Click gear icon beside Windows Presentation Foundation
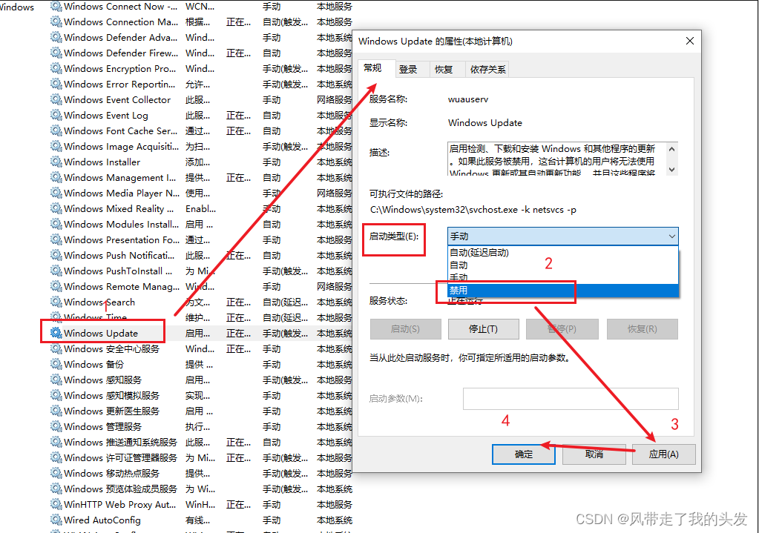759x533 pixels. point(56,239)
